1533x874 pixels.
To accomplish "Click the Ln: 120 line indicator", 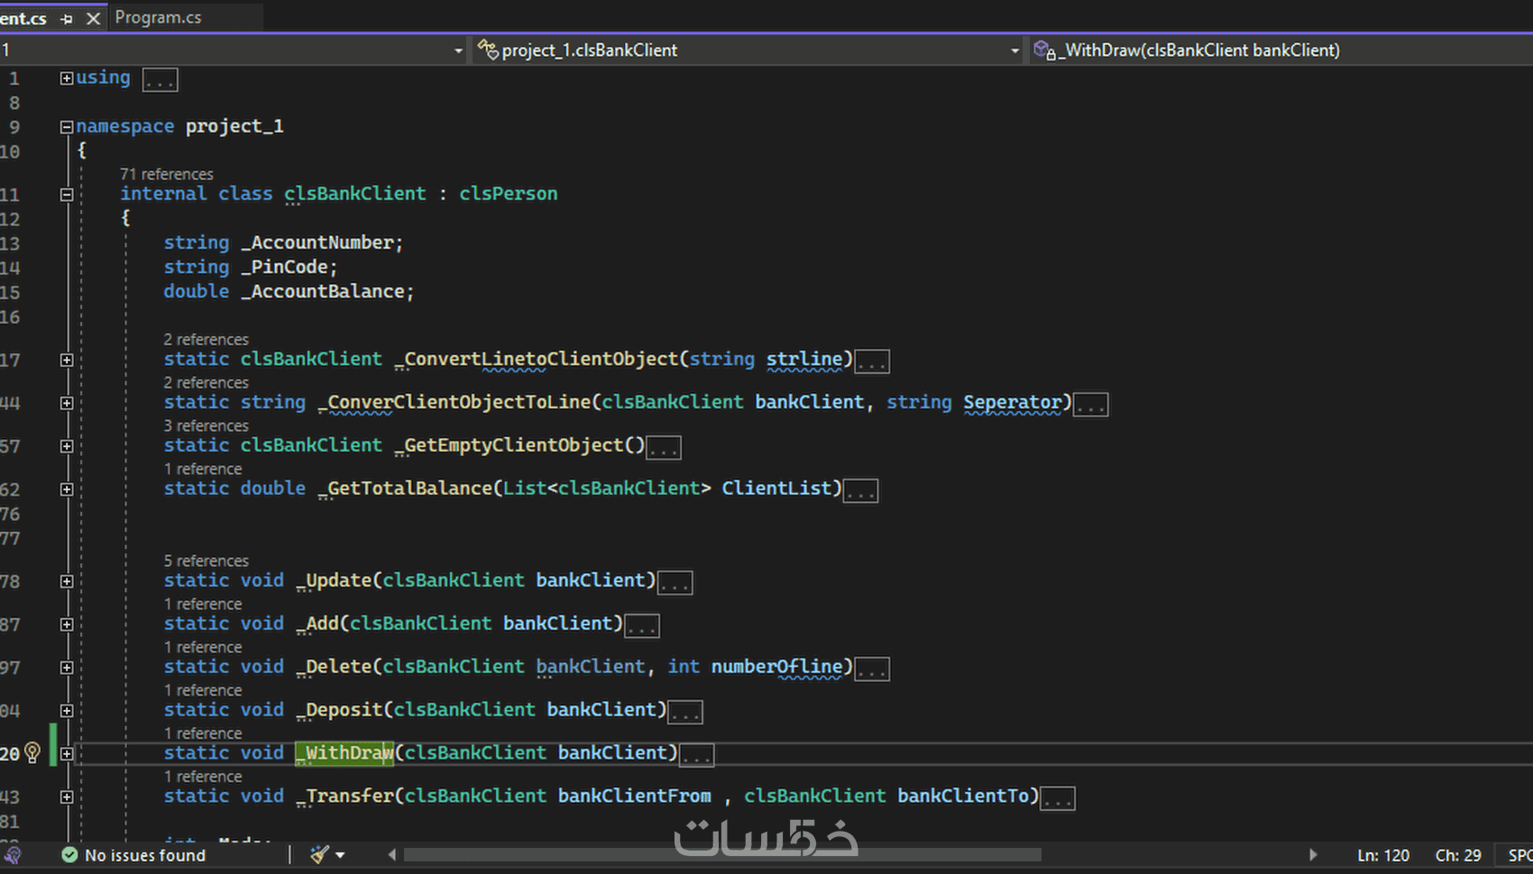I will [1383, 855].
